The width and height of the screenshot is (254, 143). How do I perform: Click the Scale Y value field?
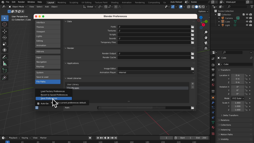click(x=237, y=106)
